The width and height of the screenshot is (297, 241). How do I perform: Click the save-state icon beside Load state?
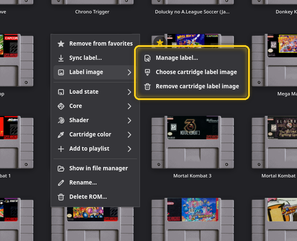[61, 92]
